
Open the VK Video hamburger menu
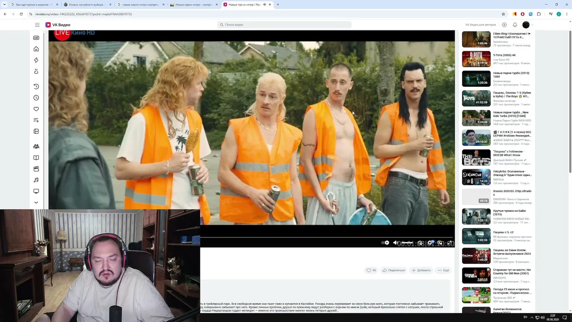coord(37,25)
